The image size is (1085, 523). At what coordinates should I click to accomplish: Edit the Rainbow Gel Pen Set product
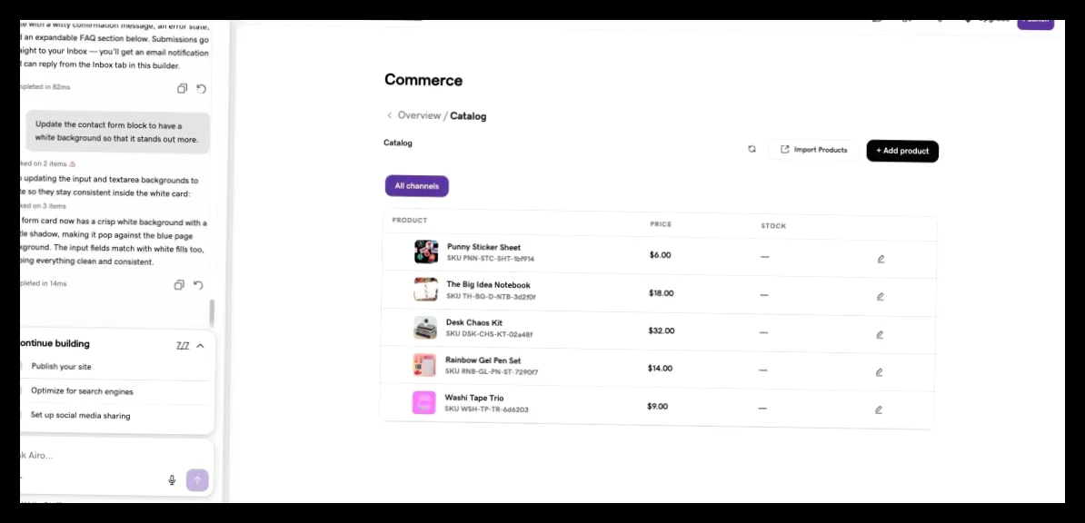pos(879,372)
